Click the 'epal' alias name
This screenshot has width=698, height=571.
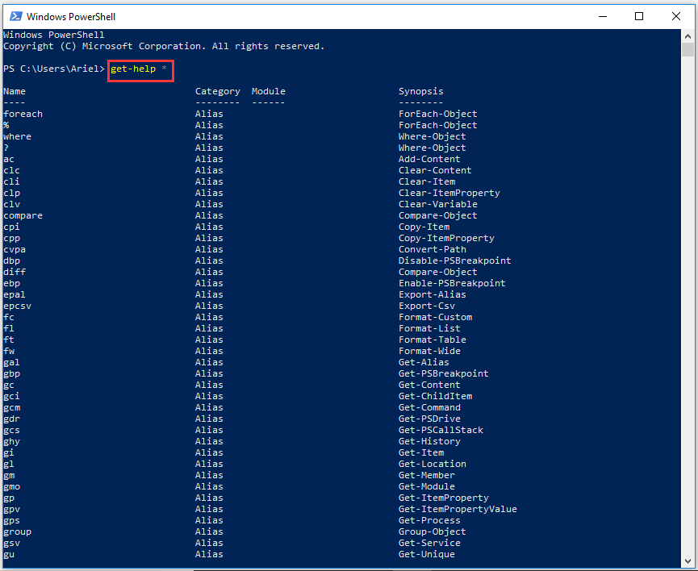pyautogui.click(x=15, y=294)
